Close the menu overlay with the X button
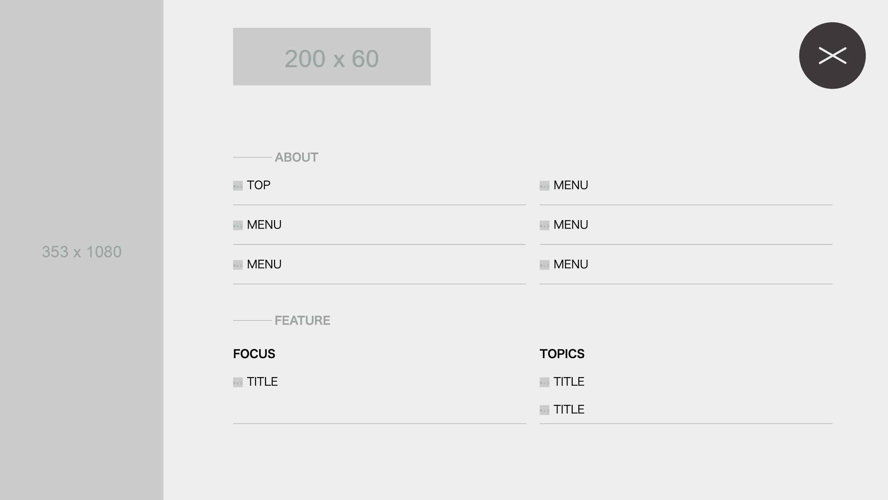 point(832,56)
